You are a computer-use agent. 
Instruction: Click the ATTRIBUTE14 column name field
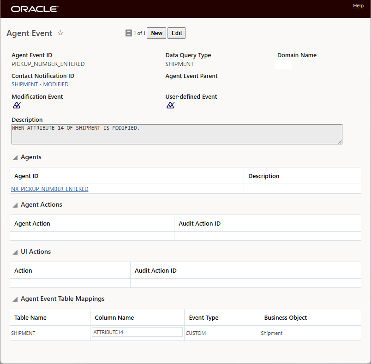pyautogui.click(x=137, y=332)
